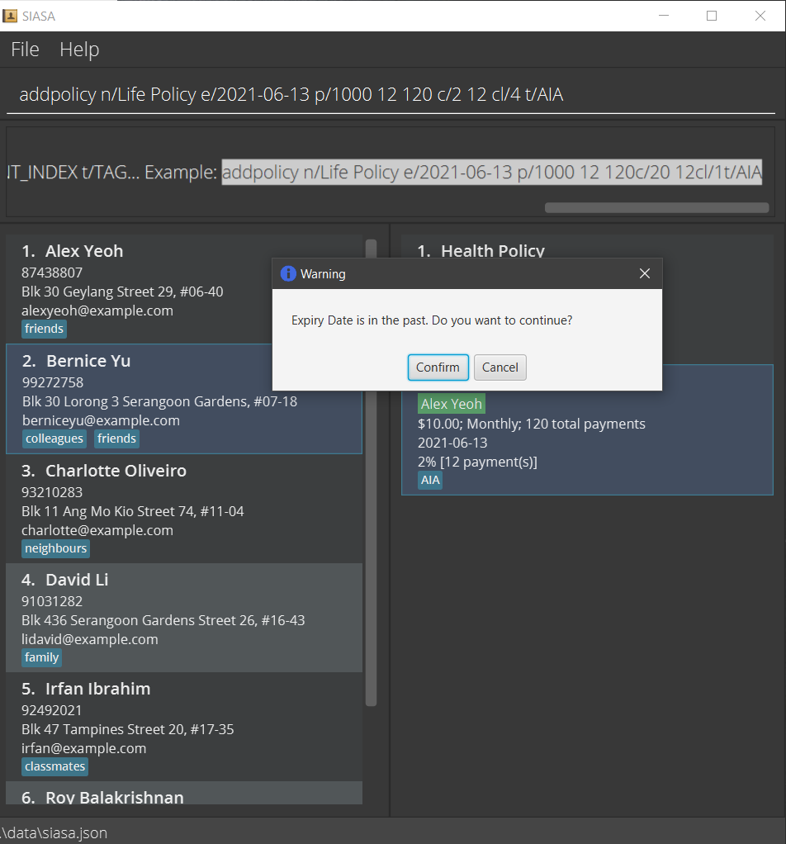The height and width of the screenshot is (844, 786).
Task: Open the Help menu
Action: pos(79,50)
